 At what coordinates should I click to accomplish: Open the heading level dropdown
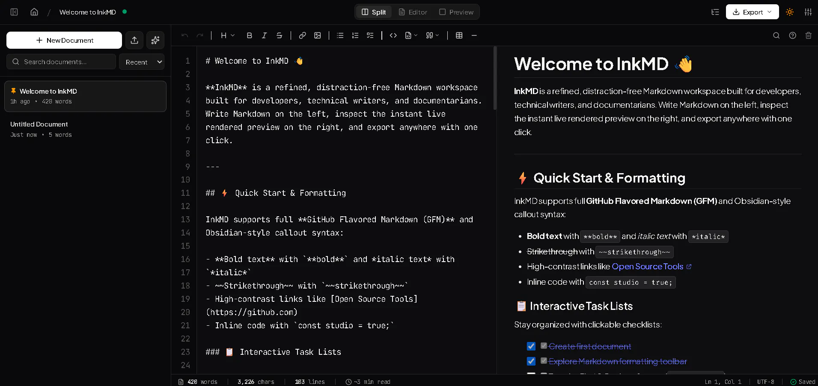pyautogui.click(x=228, y=35)
